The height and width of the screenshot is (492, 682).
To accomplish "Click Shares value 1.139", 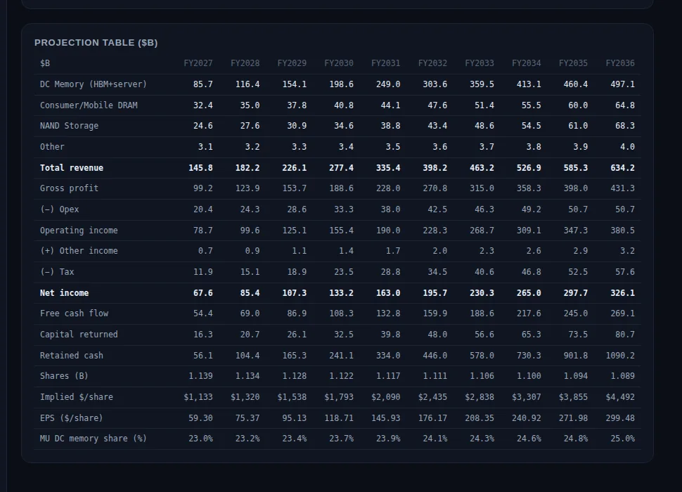I will click(x=200, y=376).
